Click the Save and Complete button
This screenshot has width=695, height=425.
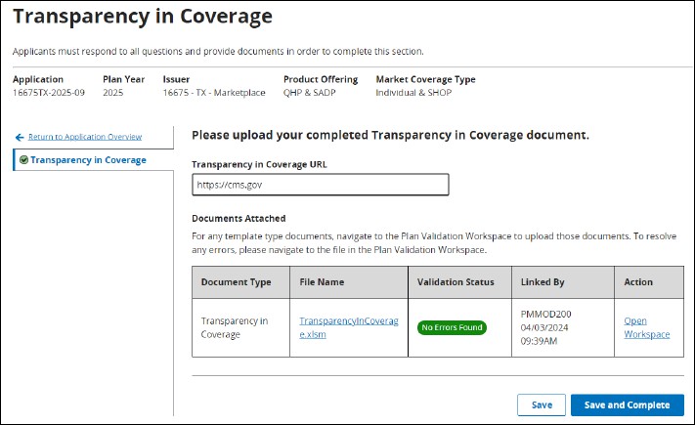pos(627,404)
